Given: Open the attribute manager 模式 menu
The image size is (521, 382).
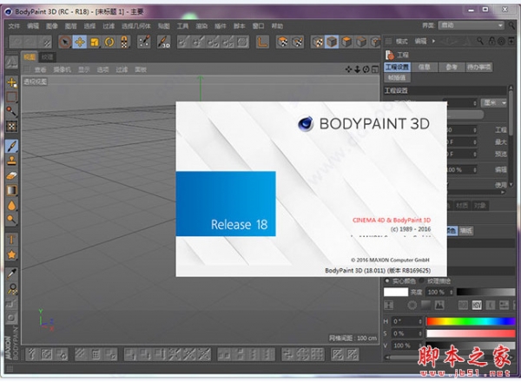Looking at the screenshot, I should click(x=402, y=41).
